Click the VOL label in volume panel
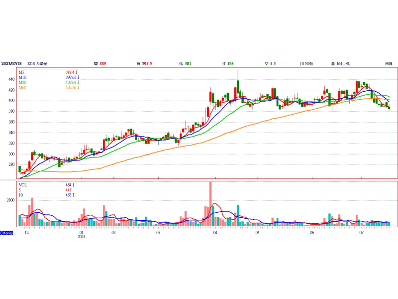The image size is (398, 299). (x=23, y=184)
